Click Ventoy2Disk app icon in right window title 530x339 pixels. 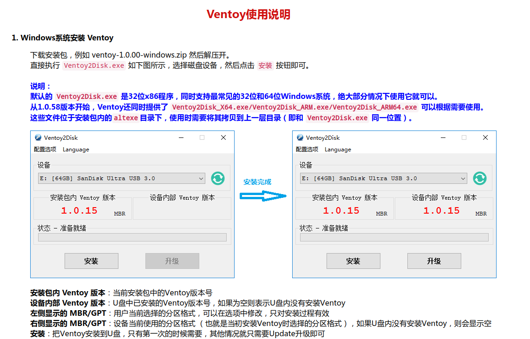(x=300, y=137)
